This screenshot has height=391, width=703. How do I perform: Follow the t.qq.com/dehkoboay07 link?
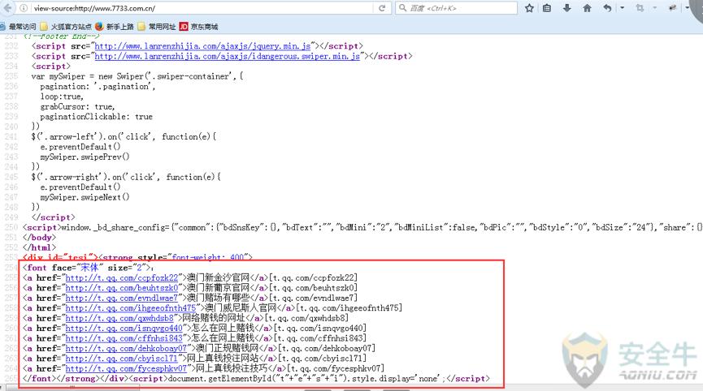(127, 349)
